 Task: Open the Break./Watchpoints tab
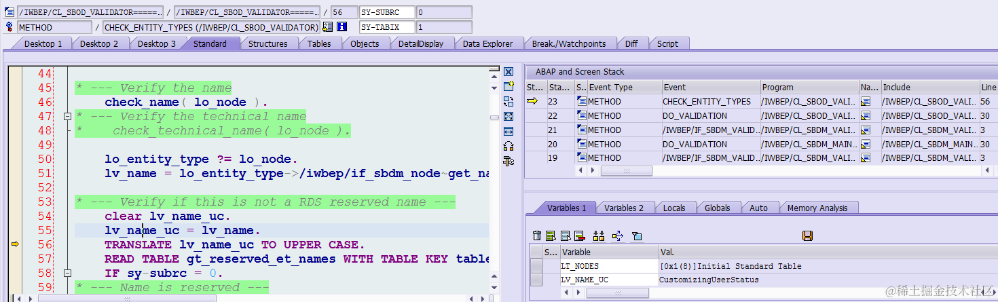(x=569, y=43)
